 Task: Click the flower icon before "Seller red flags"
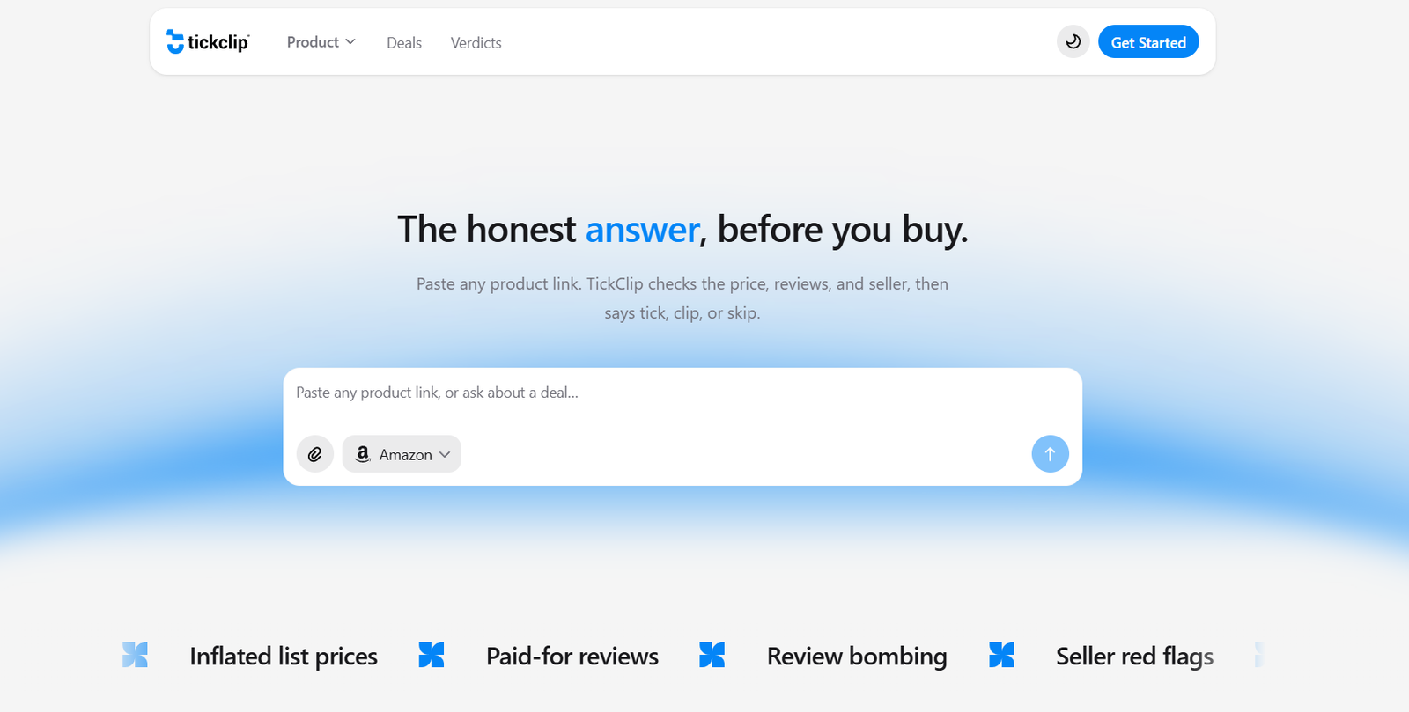pyautogui.click(x=1001, y=655)
